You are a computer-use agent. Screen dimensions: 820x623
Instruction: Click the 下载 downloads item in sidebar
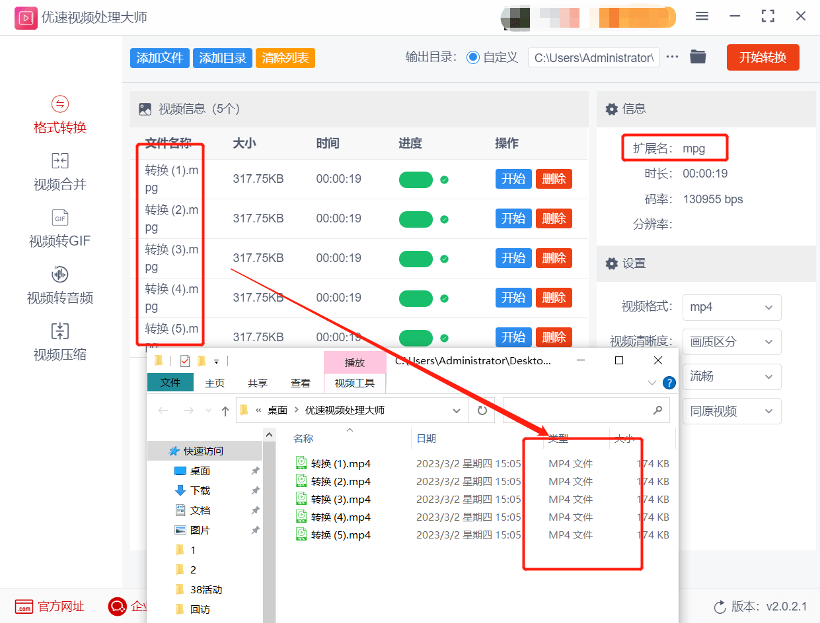[x=200, y=490]
